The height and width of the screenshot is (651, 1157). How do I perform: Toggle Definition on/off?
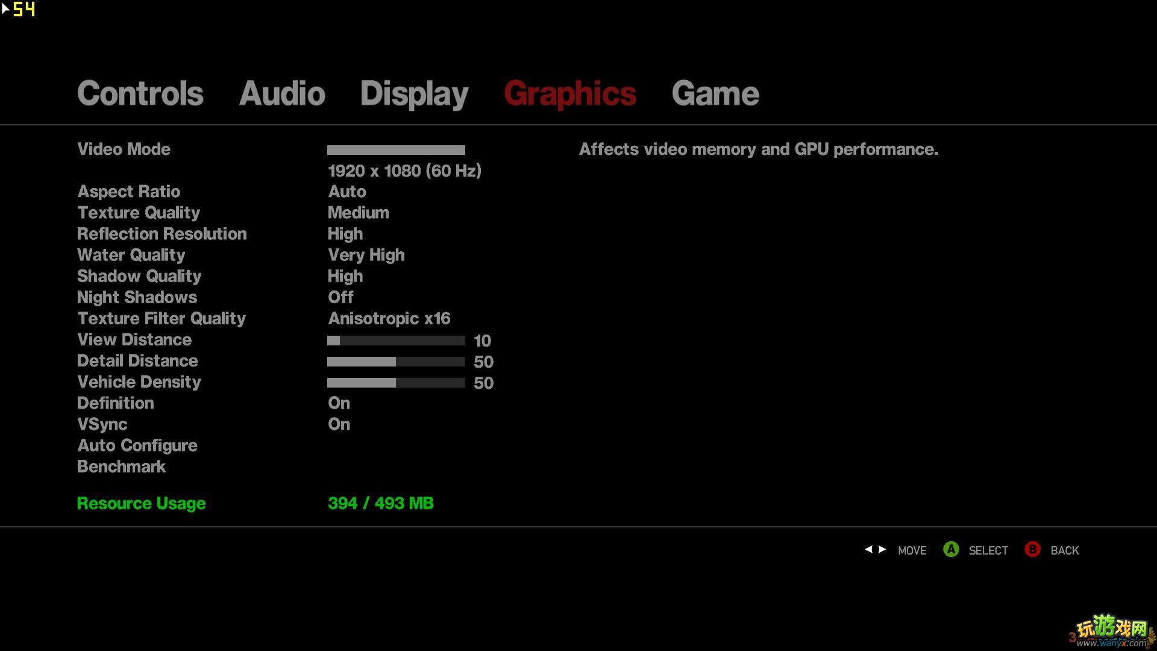coord(339,403)
